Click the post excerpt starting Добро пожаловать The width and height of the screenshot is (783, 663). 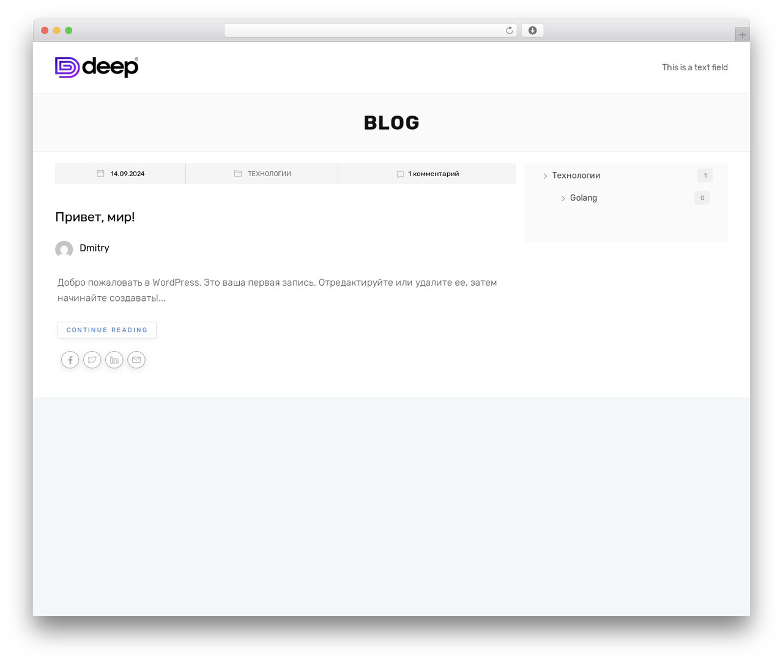point(277,290)
